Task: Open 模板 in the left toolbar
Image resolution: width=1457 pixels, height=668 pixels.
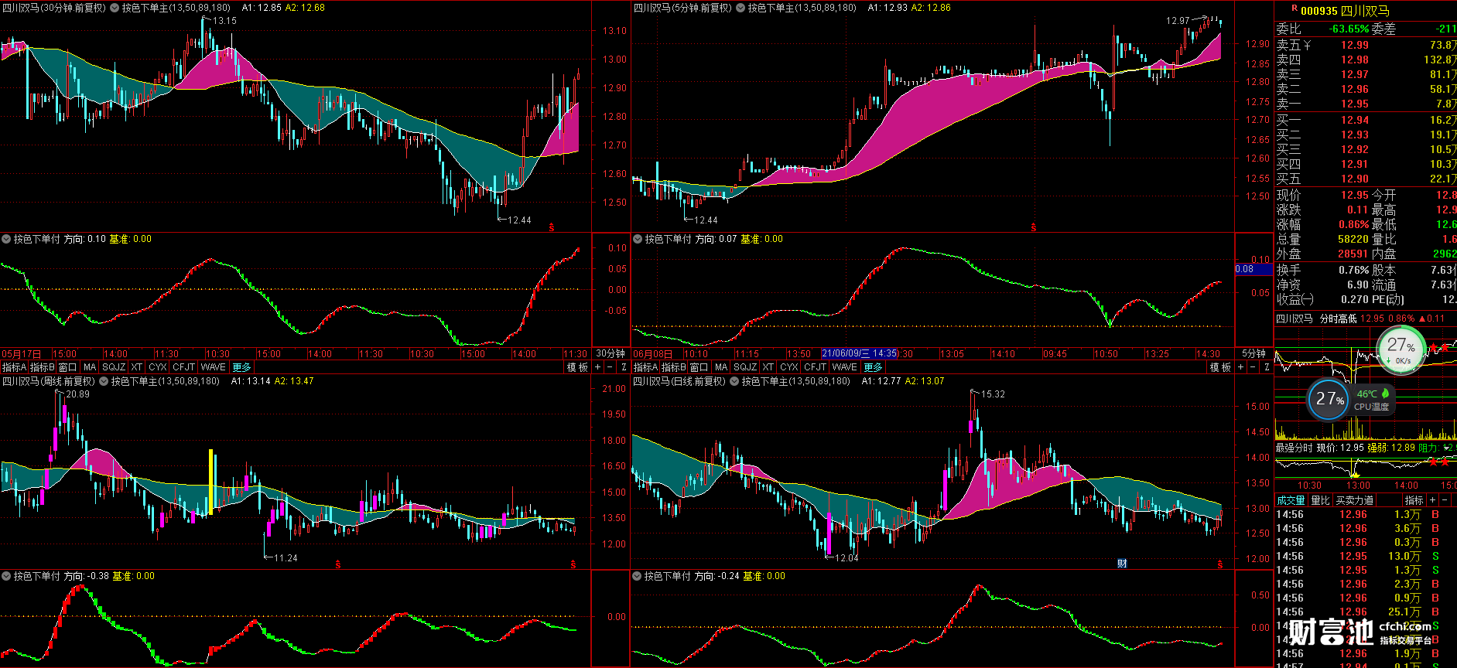Action: (577, 367)
